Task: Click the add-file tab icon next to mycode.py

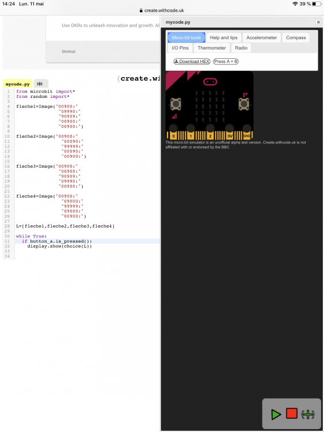Action: coord(41,84)
